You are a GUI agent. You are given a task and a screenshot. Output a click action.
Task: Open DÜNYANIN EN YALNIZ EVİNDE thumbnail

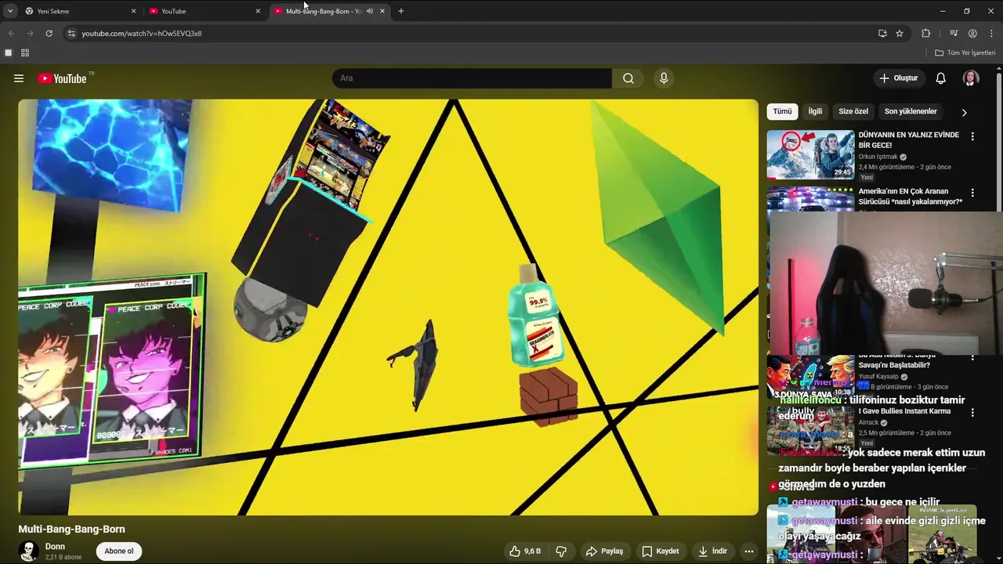coord(810,155)
